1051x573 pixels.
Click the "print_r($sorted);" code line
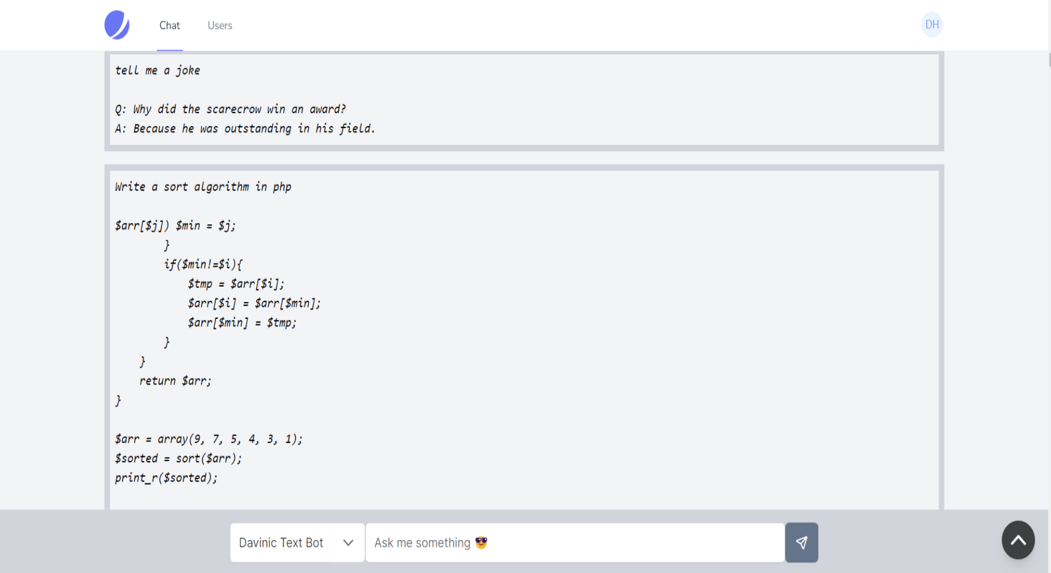click(x=166, y=478)
